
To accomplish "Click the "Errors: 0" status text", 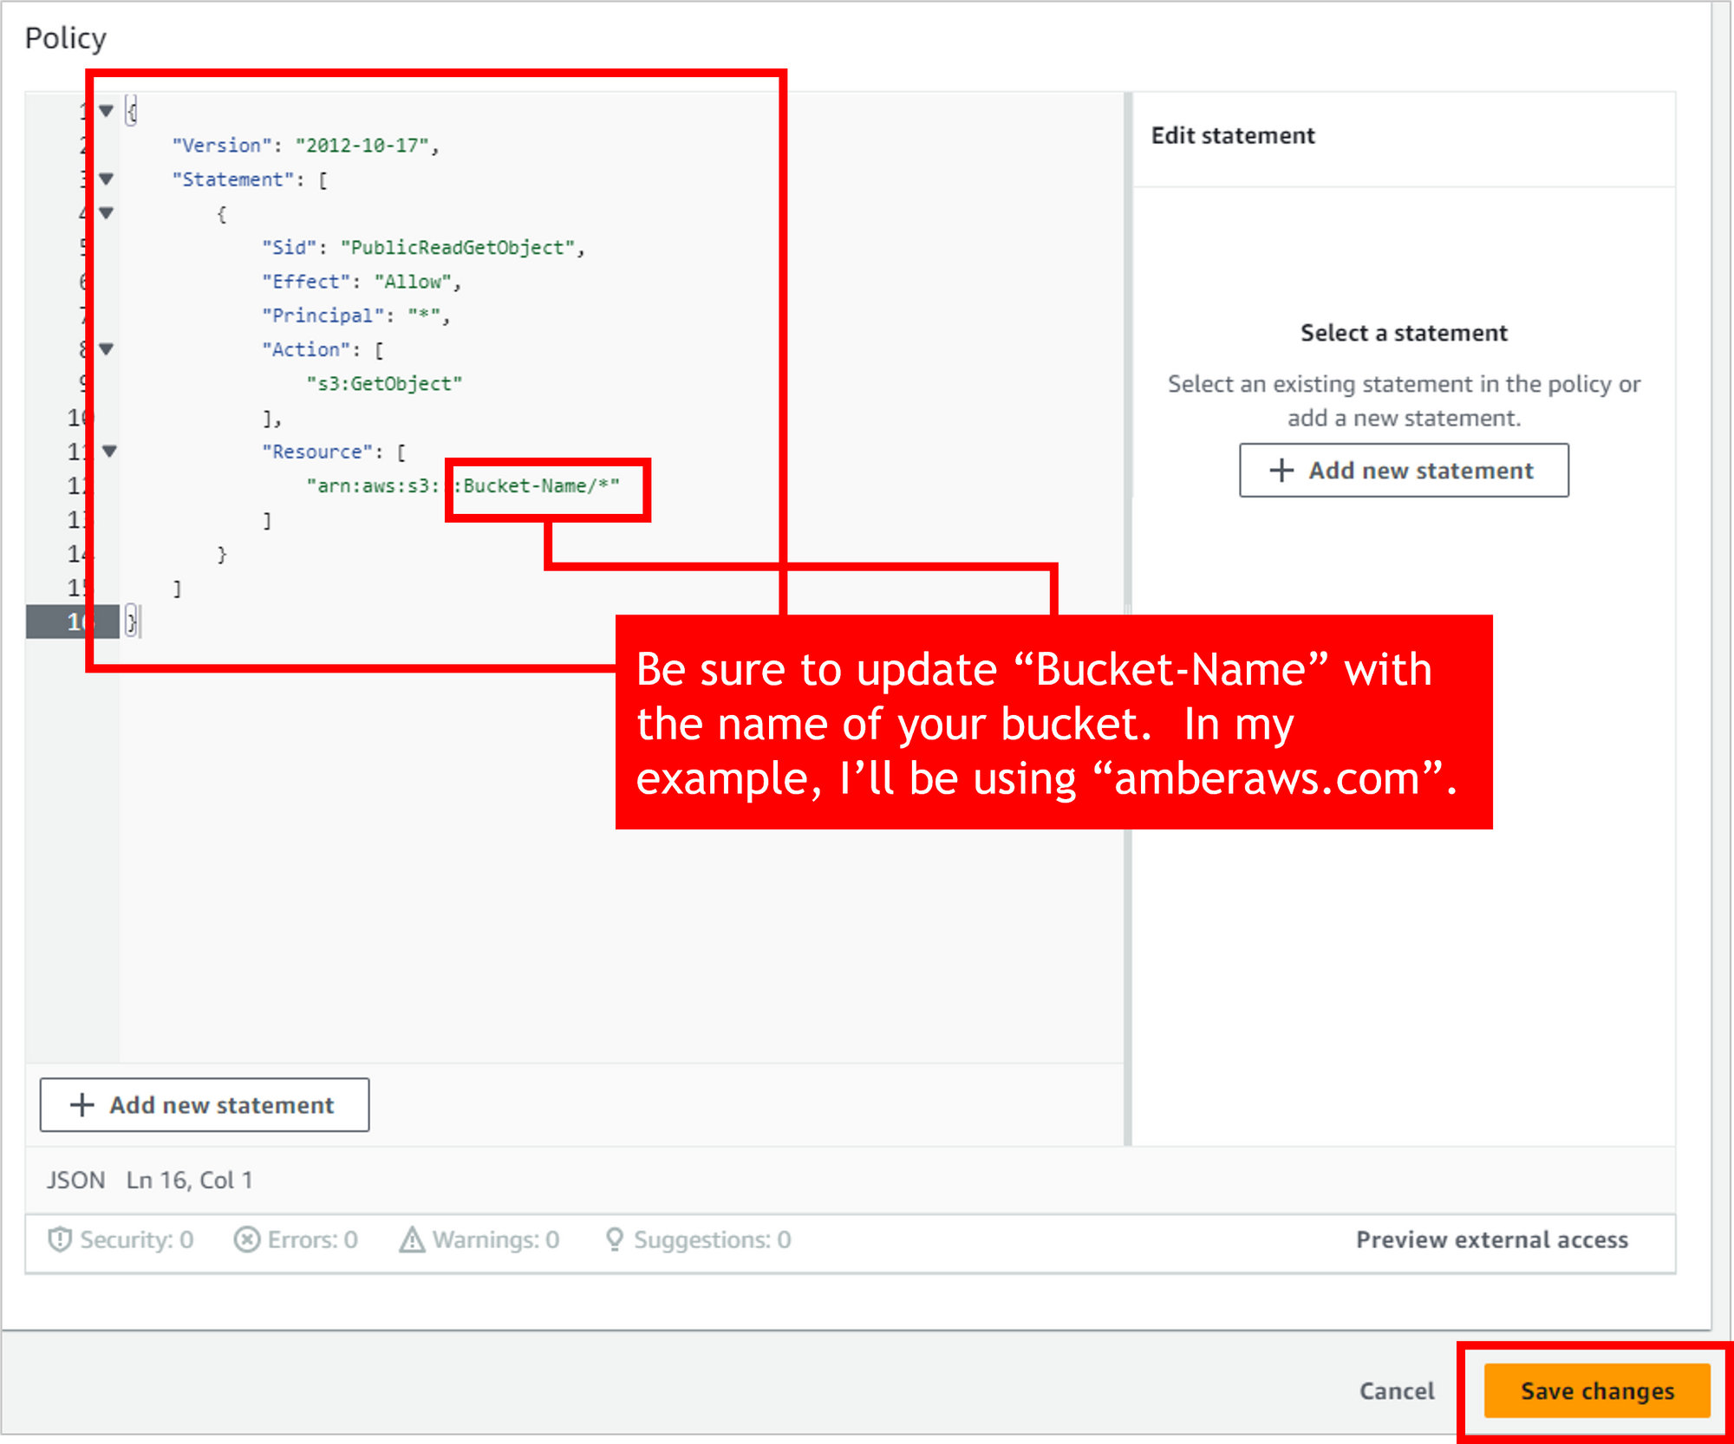I will coord(313,1240).
